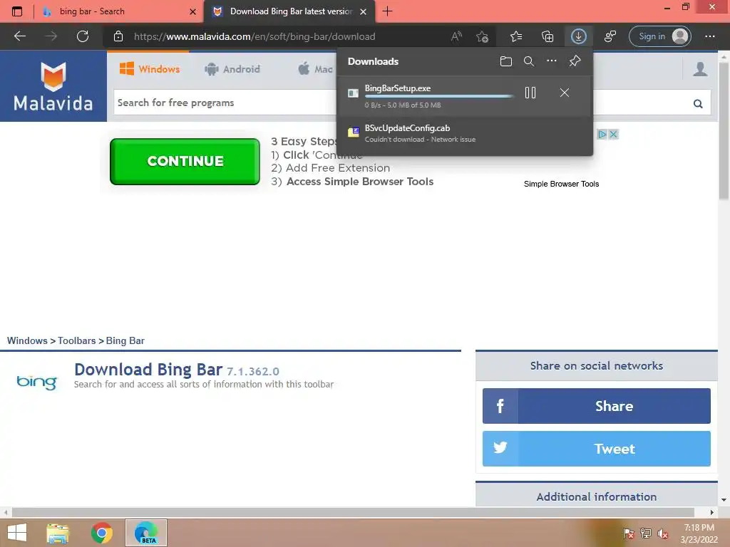Pause the BingBarSetup.exe download

click(530, 93)
